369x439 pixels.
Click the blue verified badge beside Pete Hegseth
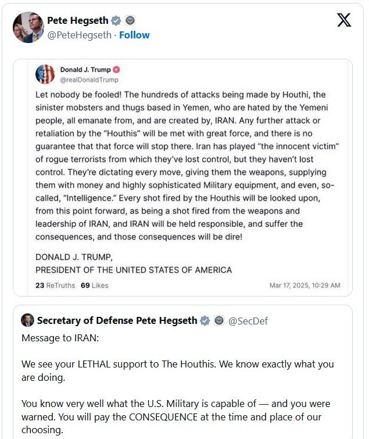[116, 21]
